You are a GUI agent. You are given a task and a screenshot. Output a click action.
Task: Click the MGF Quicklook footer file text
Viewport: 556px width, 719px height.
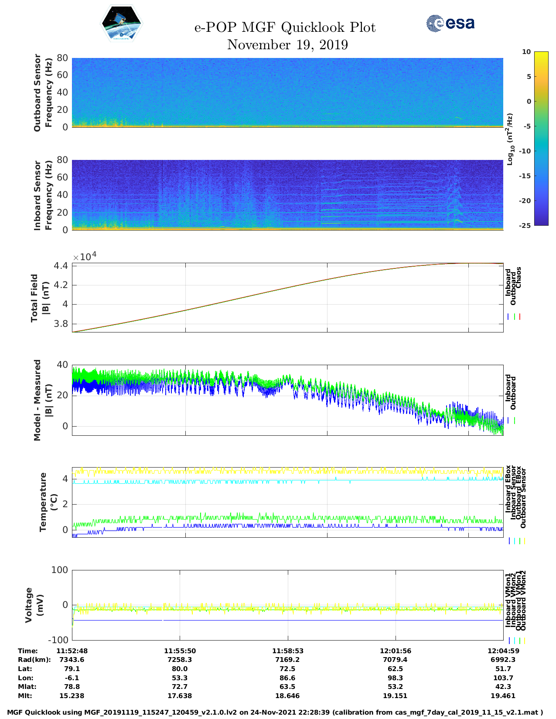pos(275,712)
